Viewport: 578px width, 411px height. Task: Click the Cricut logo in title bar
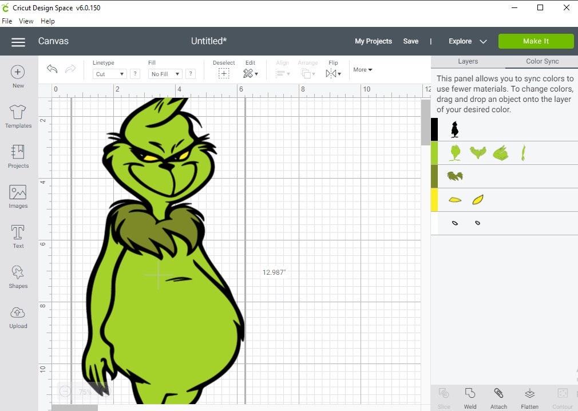(x=6, y=7)
